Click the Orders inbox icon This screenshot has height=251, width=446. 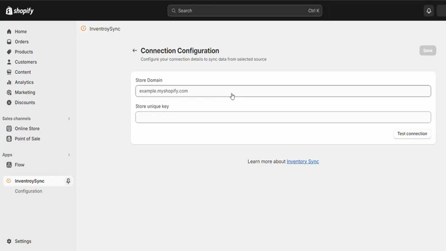[x=9, y=41]
